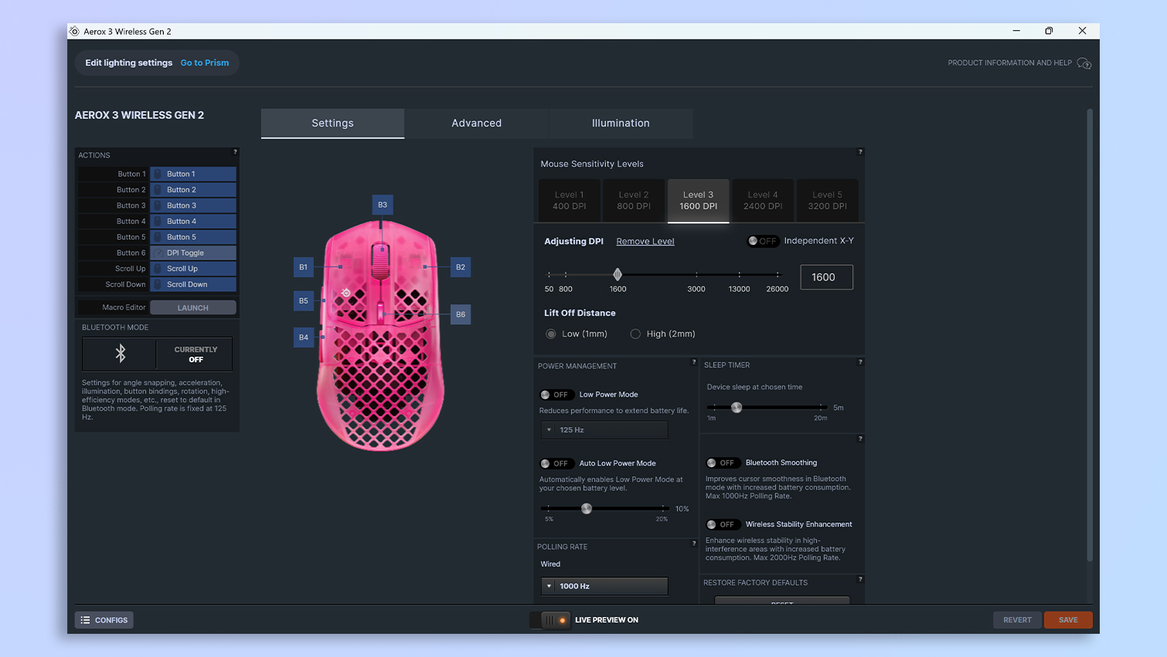Screen dimensions: 1167x657
Task: Turn on Bluetooth Smoothing
Action: point(723,462)
